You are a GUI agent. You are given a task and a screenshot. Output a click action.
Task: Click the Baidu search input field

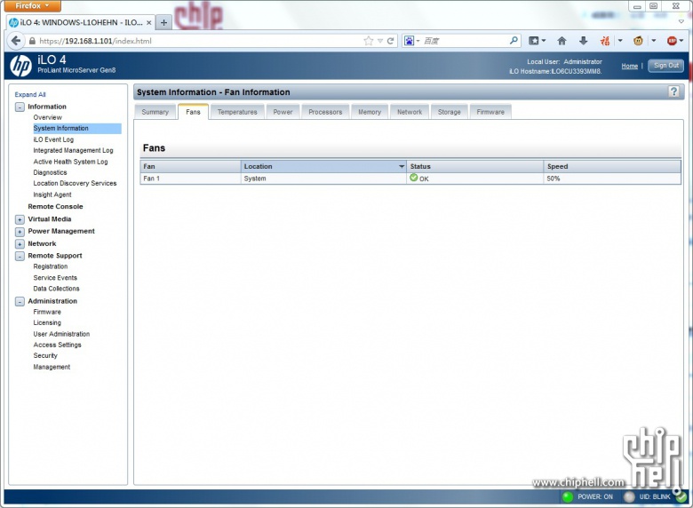pyautogui.click(x=464, y=41)
